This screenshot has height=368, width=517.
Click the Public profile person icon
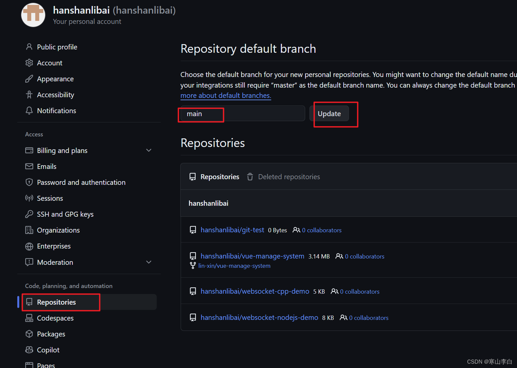pos(29,47)
